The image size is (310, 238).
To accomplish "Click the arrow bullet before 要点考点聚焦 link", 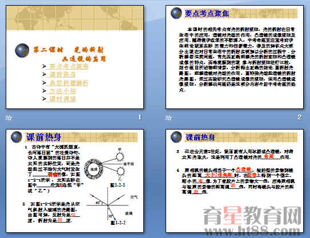I will coord(44,66).
